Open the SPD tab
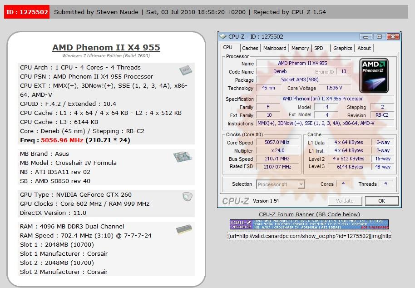The image size is (415, 288). point(319,48)
